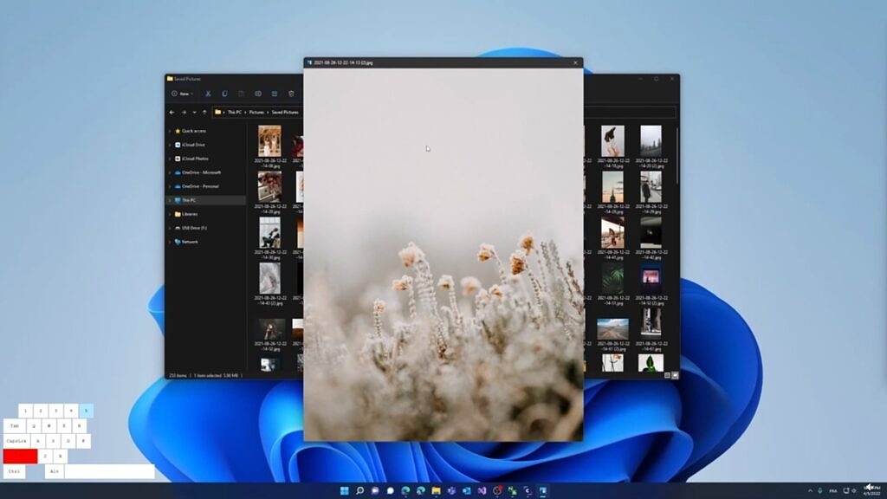Click the Rename icon in the toolbar
Image resolution: width=887 pixels, height=499 pixels.
point(257,94)
